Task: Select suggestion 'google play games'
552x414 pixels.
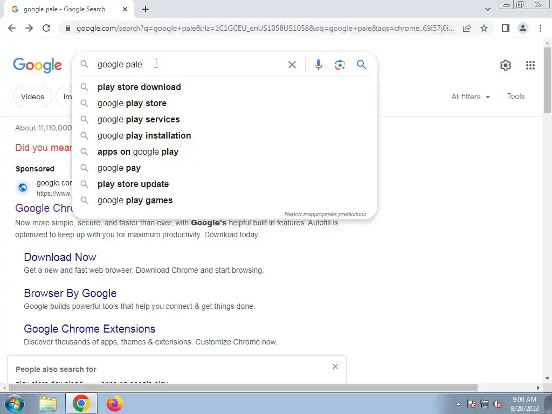Action: pyautogui.click(x=225, y=201)
